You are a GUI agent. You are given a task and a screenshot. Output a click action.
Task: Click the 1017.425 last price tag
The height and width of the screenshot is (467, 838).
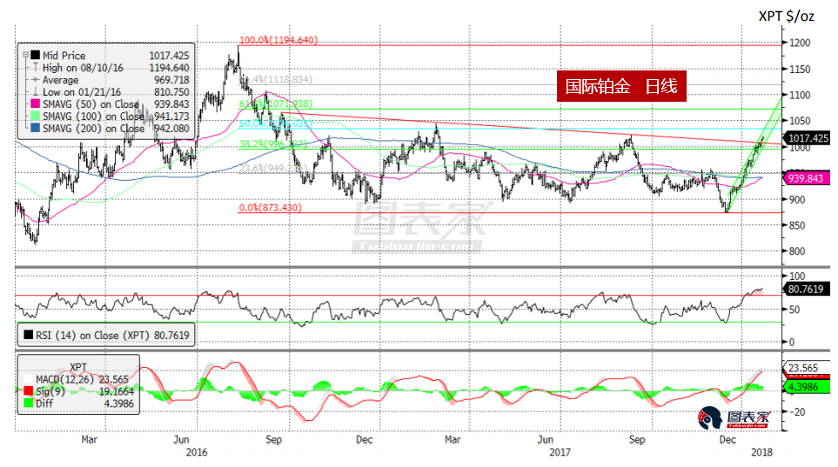[x=807, y=137]
